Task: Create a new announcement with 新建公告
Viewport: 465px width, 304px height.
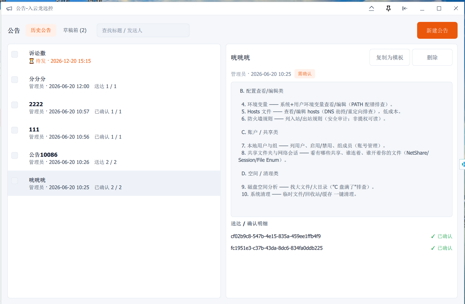Action: click(x=437, y=30)
